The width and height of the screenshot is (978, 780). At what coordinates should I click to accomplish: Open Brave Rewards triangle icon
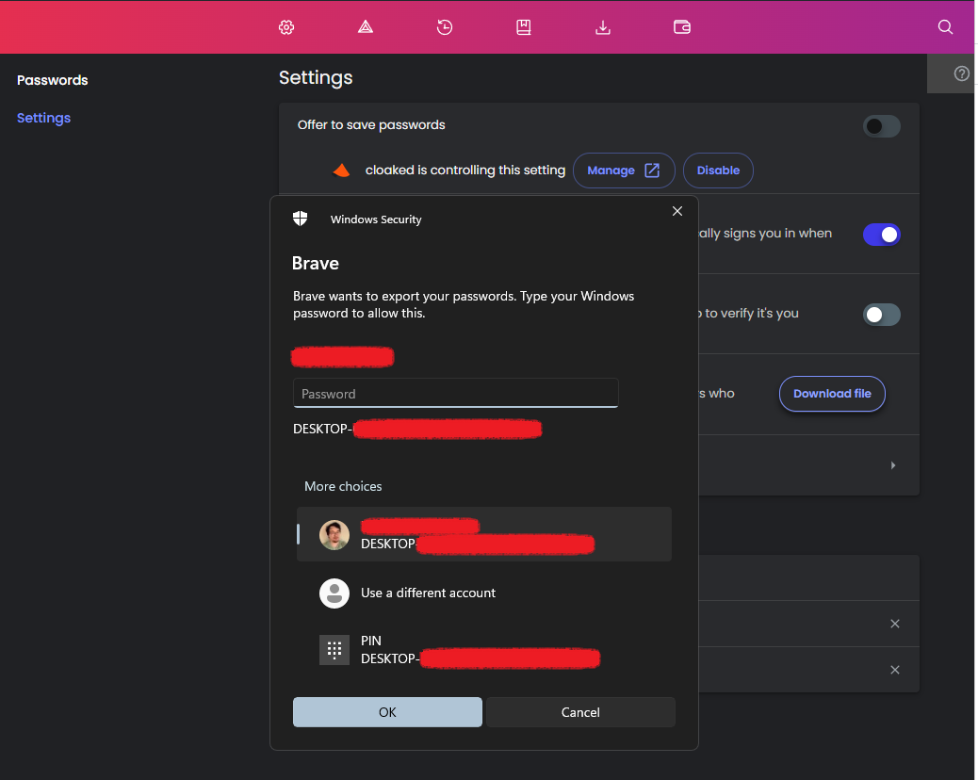coord(366,27)
